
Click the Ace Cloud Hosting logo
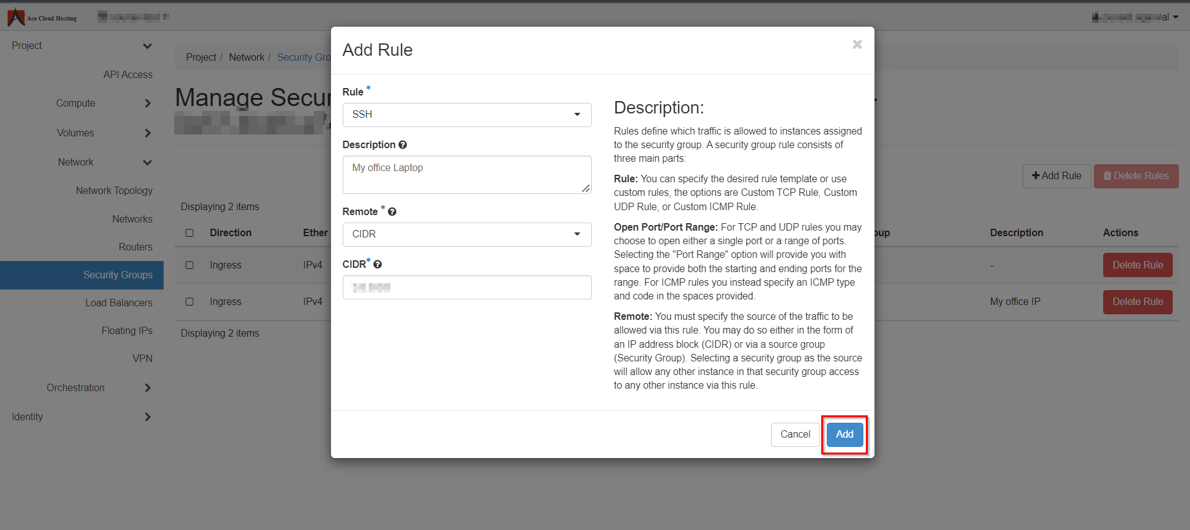click(42, 17)
